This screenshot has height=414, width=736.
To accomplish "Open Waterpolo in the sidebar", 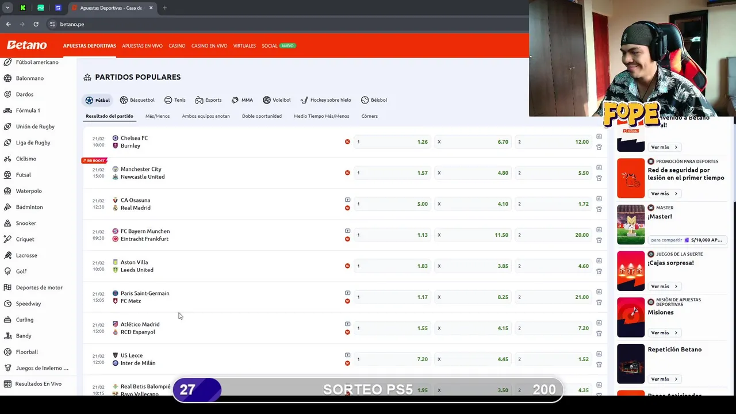I will tap(29, 191).
